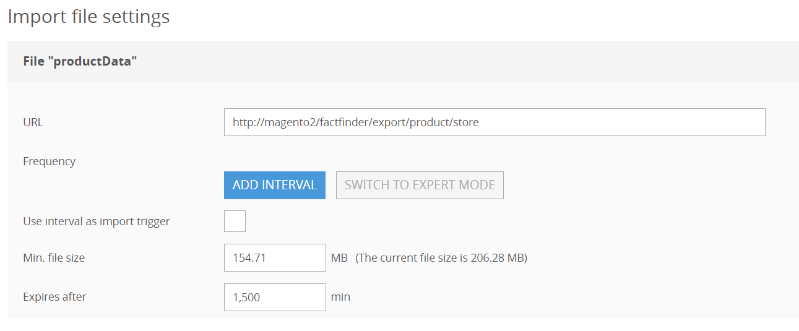799x331 pixels.
Task: Click the File "productData" section header
Action: [403, 61]
